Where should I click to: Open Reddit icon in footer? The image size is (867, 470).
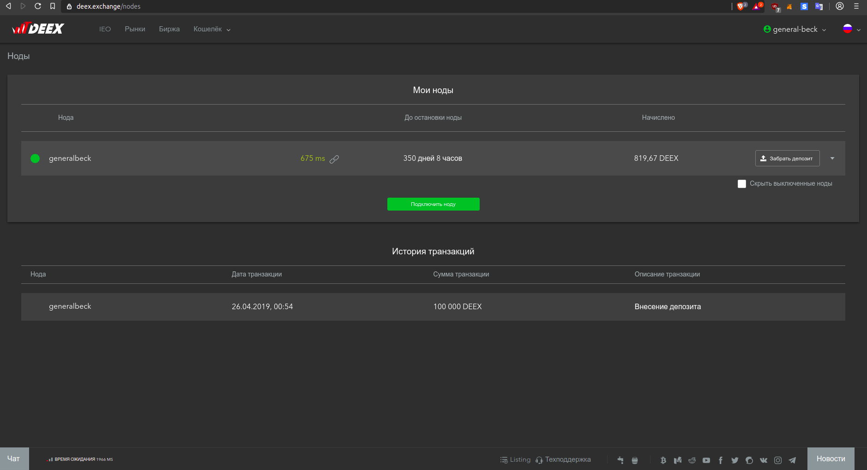(692, 460)
